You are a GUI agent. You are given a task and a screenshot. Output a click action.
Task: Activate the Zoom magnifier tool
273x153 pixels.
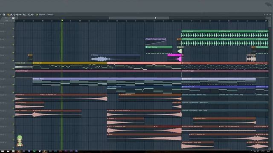tap(29, 15)
